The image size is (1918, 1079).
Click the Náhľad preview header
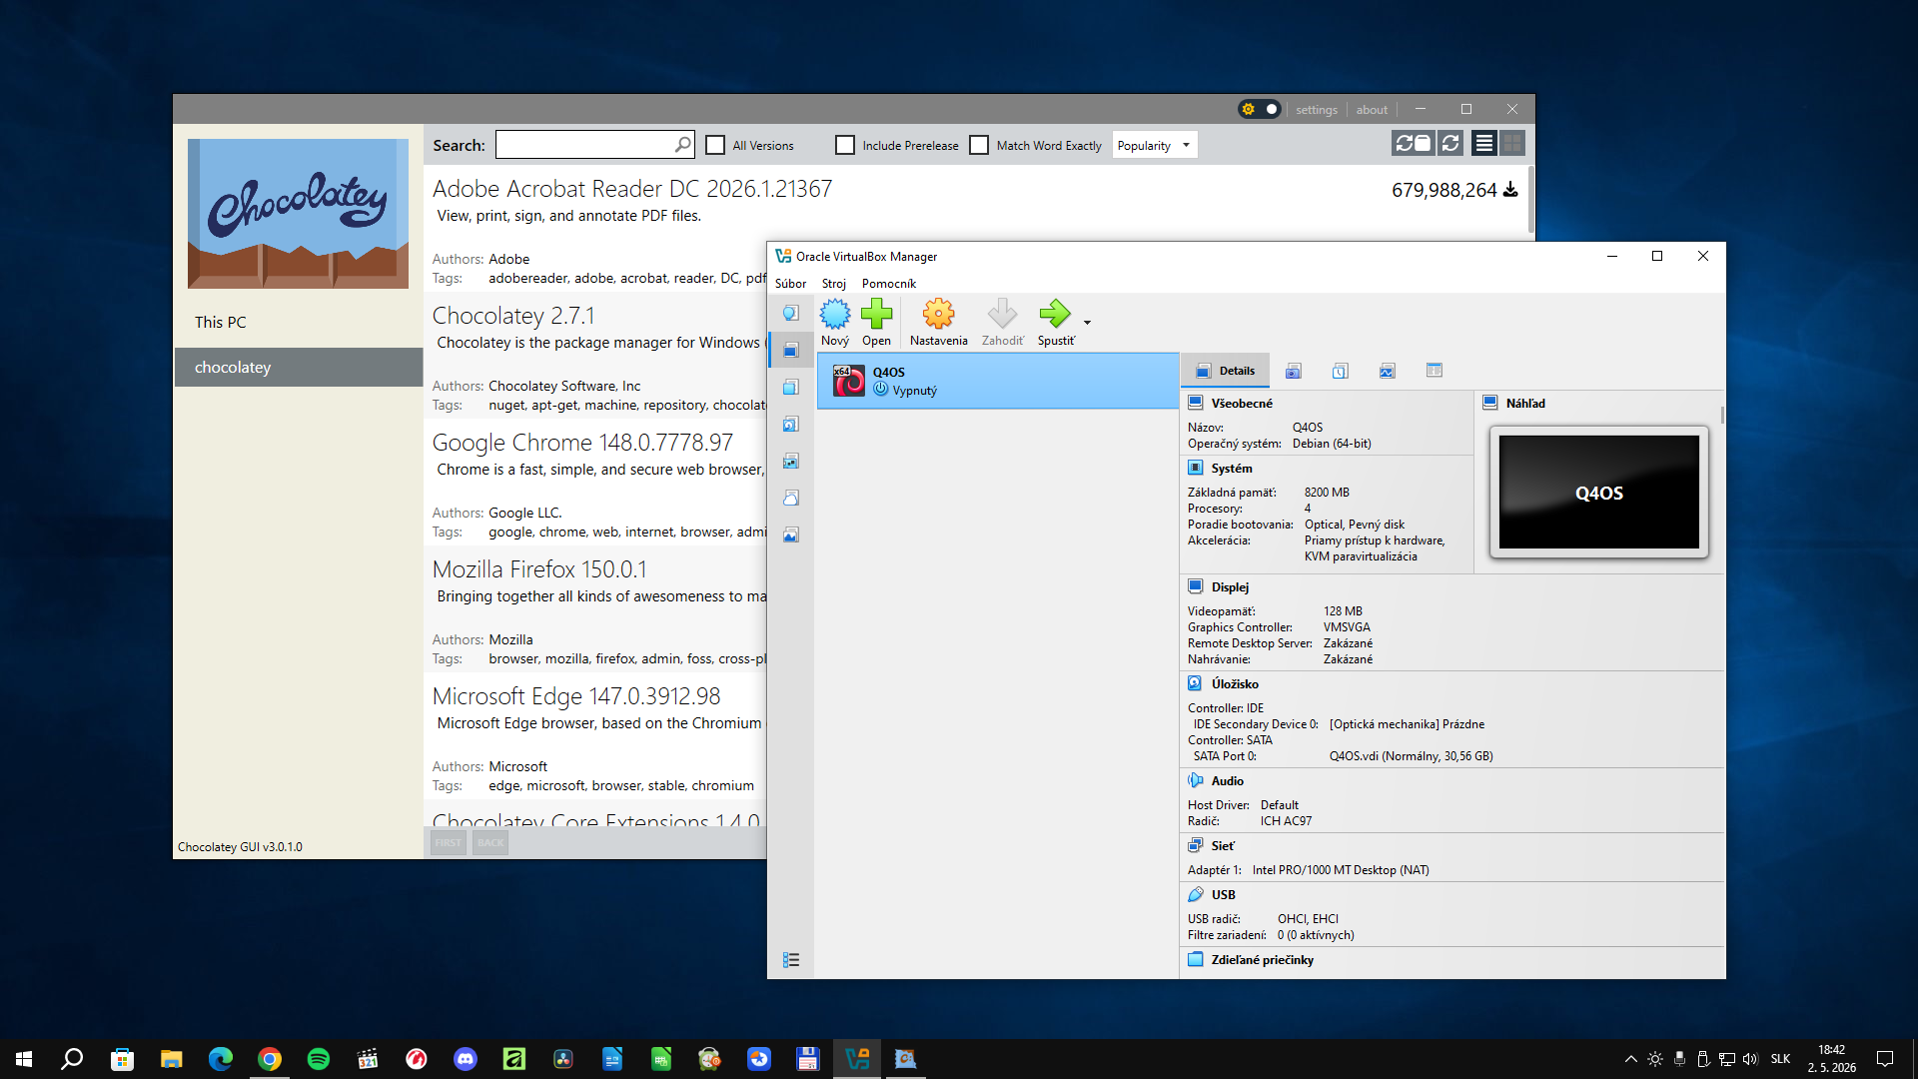(1525, 404)
